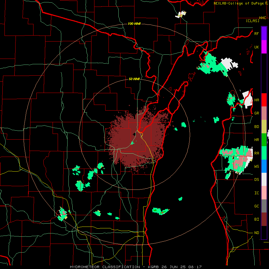Click the ND black legend swatch
Viewport: 269px width, 269px height.
pos(264,233)
